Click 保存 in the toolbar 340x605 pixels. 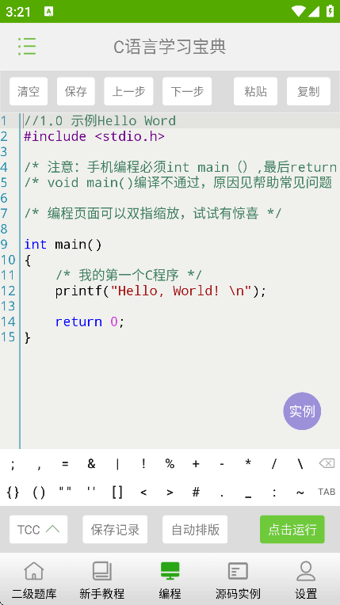tap(76, 91)
